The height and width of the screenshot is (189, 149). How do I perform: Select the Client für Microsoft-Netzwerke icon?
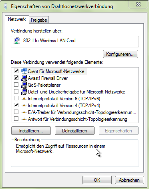24,71
